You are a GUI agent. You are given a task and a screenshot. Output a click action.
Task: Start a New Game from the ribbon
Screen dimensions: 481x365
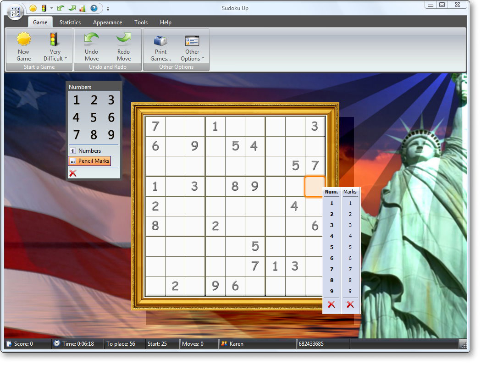click(x=24, y=47)
